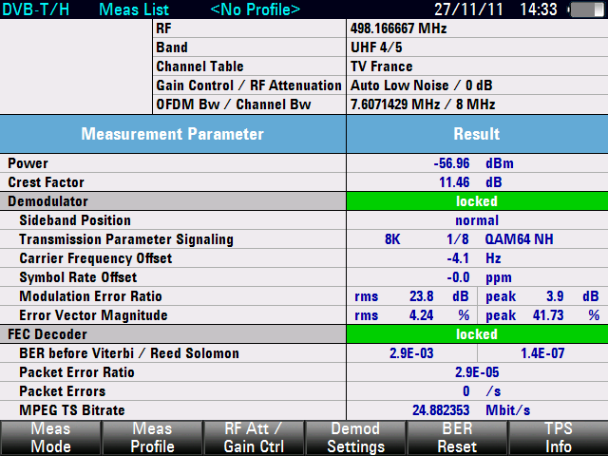Click the QAM64 NH modulation value
Viewport: 608px width, 456px height.
click(520, 239)
